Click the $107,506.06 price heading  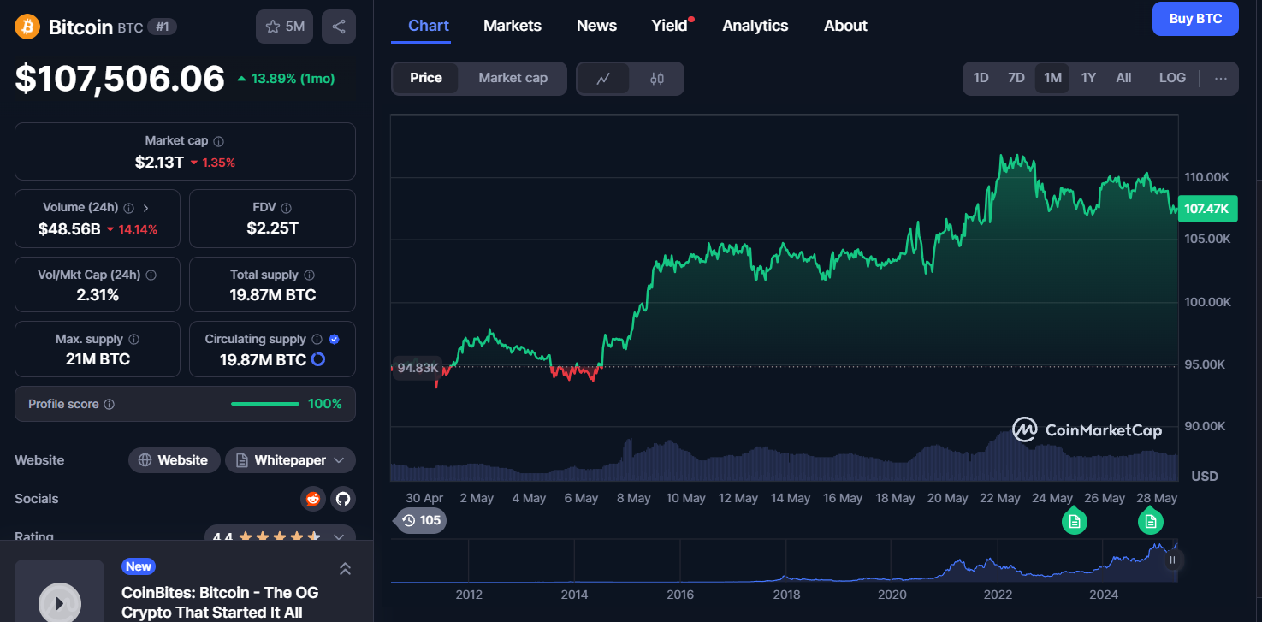(x=120, y=79)
